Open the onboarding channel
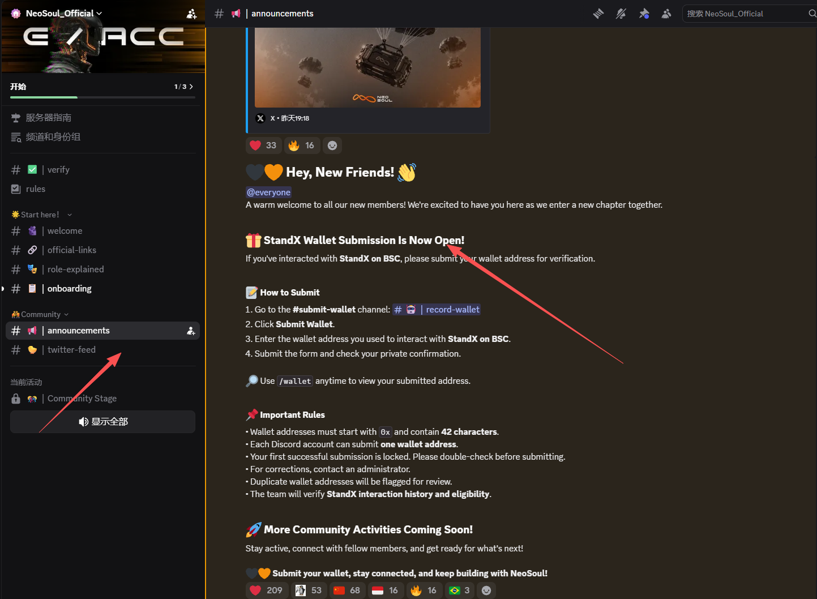The width and height of the screenshot is (817, 599). pyautogui.click(x=102, y=289)
